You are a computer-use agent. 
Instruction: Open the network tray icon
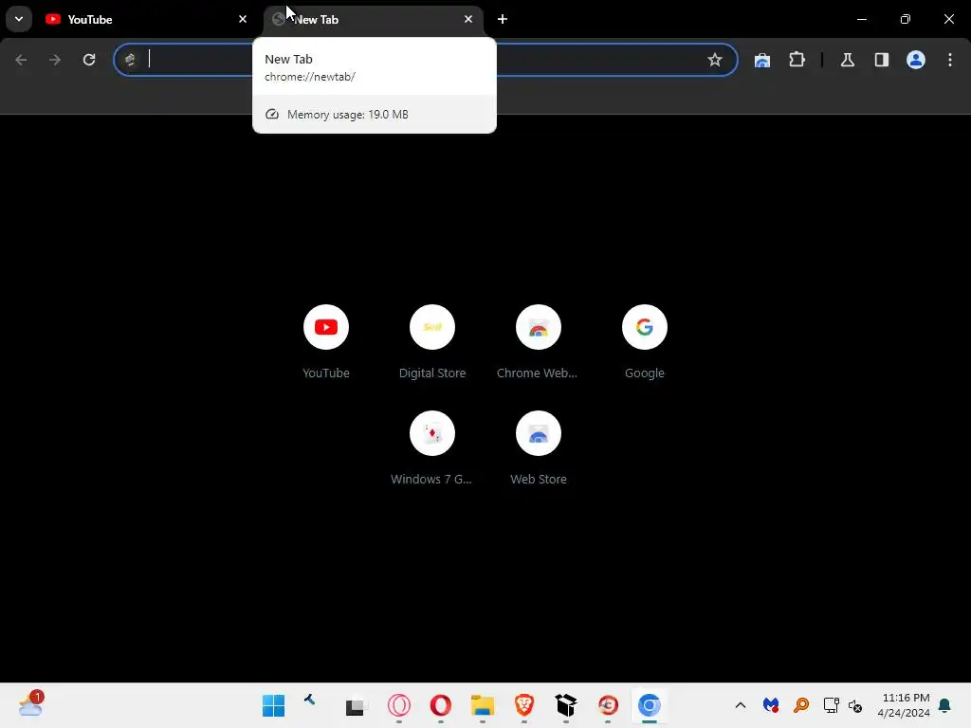point(831,705)
